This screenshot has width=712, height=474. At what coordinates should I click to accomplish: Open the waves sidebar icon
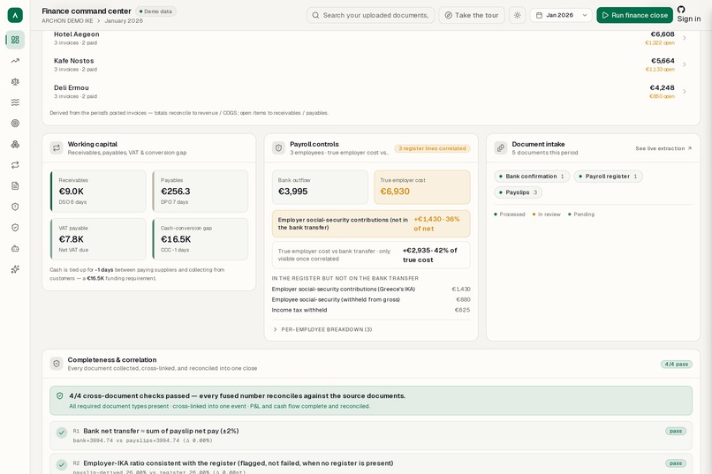(x=15, y=102)
